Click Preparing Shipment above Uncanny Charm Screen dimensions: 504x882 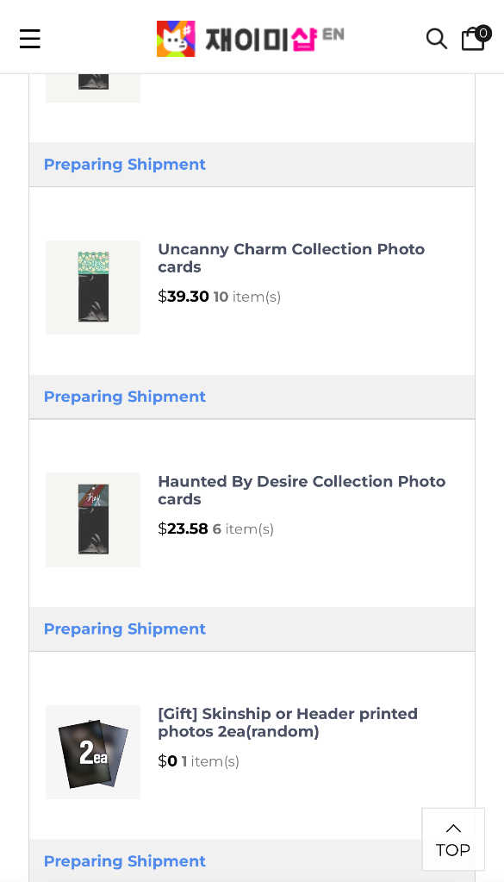click(125, 165)
